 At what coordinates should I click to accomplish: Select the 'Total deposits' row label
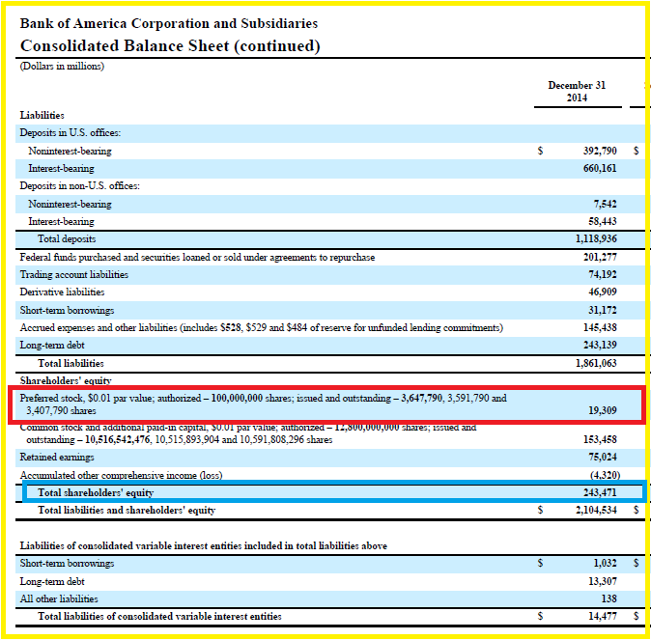(x=67, y=238)
